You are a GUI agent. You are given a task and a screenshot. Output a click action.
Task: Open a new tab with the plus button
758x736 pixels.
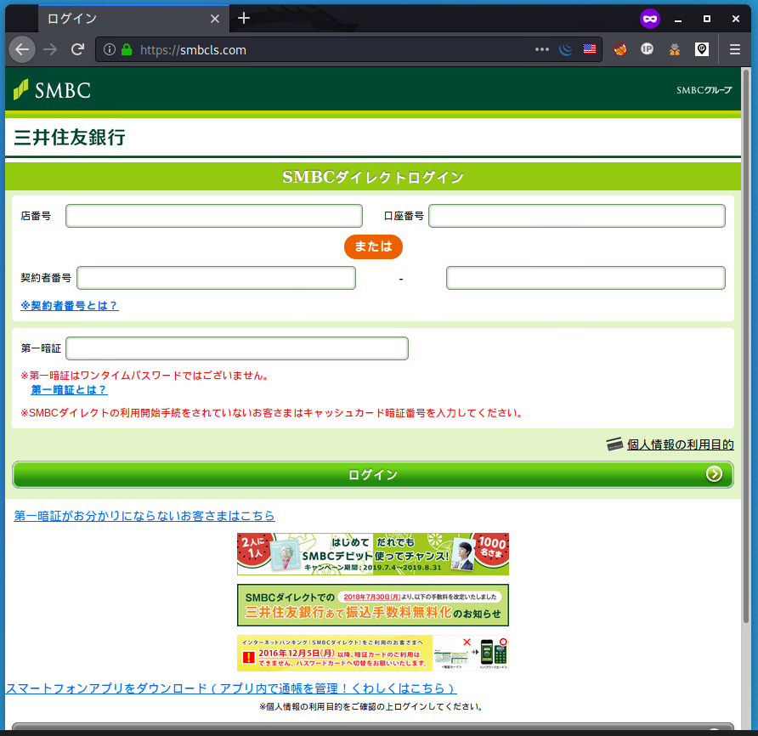(x=244, y=19)
